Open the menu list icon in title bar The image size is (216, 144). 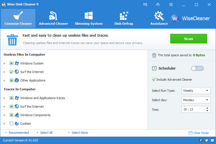(x=171, y=5)
